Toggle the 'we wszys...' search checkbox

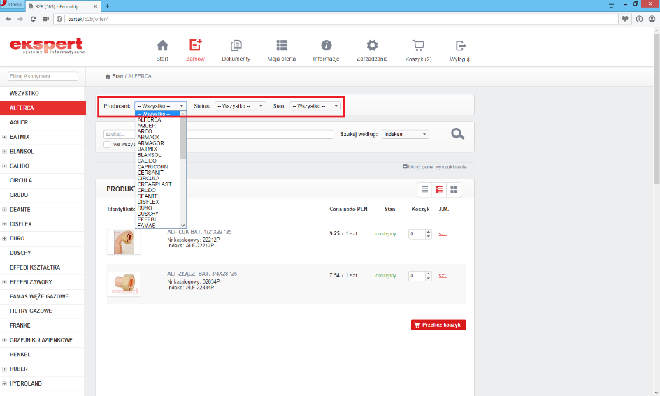[x=107, y=144]
